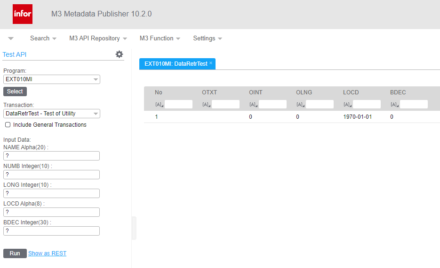Click the OTXT column filter box
440x268 pixels.
[x=225, y=104]
